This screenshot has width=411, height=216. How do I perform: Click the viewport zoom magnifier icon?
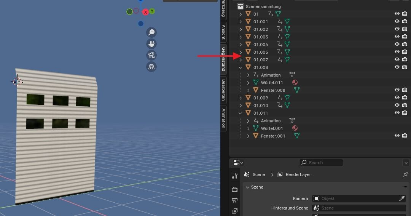pos(151,32)
